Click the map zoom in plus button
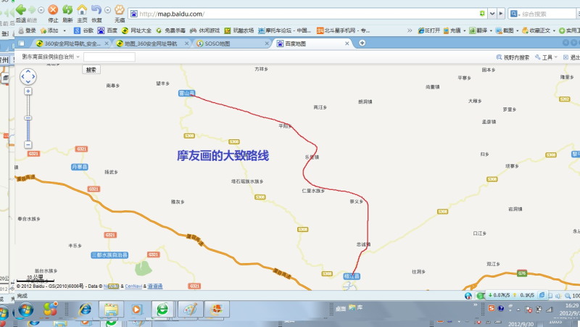580x327 pixels. tap(28, 91)
